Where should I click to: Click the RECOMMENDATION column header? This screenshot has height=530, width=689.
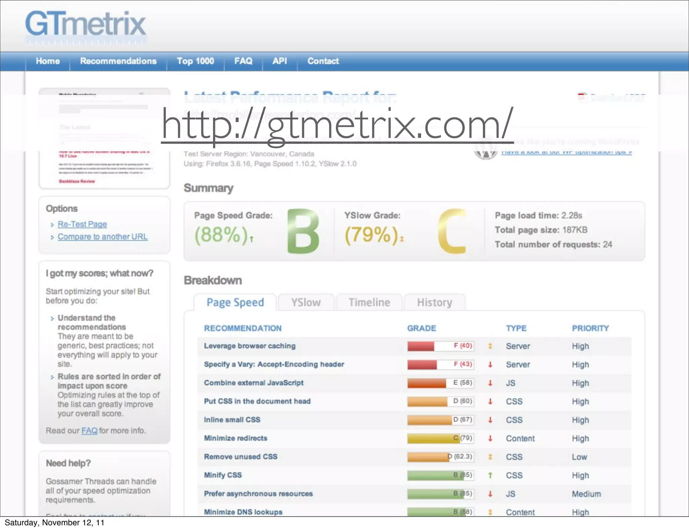(243, 329)
